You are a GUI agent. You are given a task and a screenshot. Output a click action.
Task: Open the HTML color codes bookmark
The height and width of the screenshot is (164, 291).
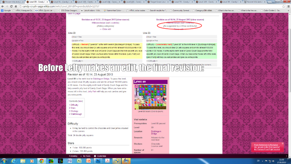point(135,10)
